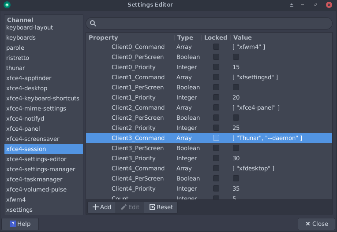Click the search magnifier icon
The height and width of the screenshot is (232, 337).
[x=93, y=23]
